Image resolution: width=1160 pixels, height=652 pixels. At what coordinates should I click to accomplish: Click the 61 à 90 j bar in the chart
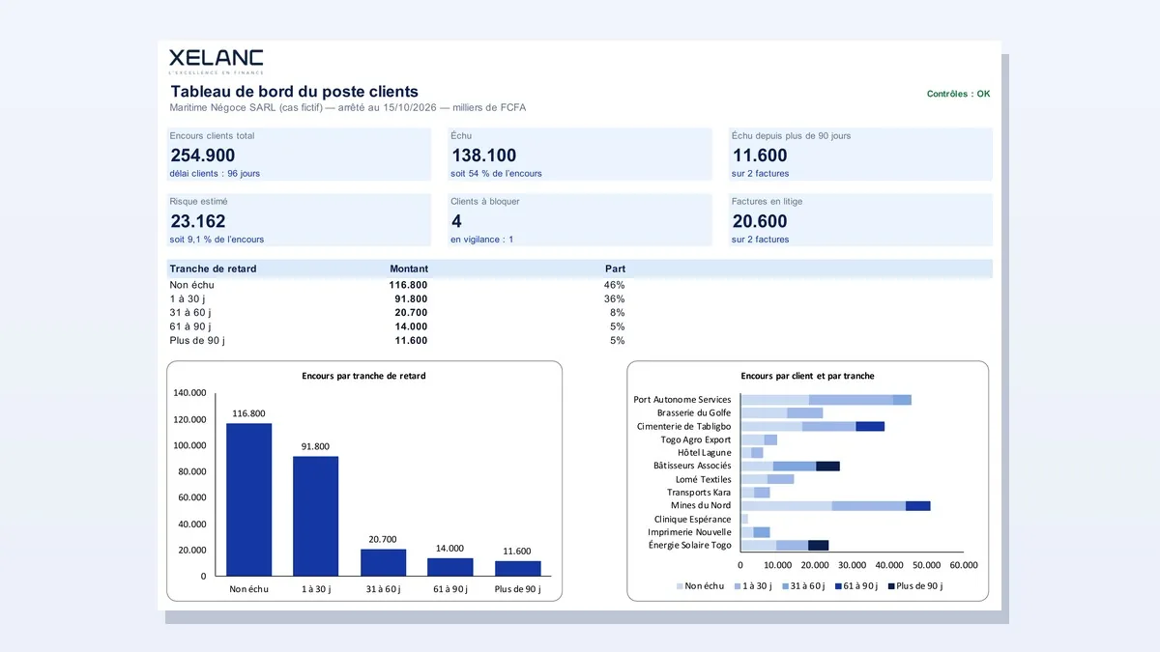point(450,567)
